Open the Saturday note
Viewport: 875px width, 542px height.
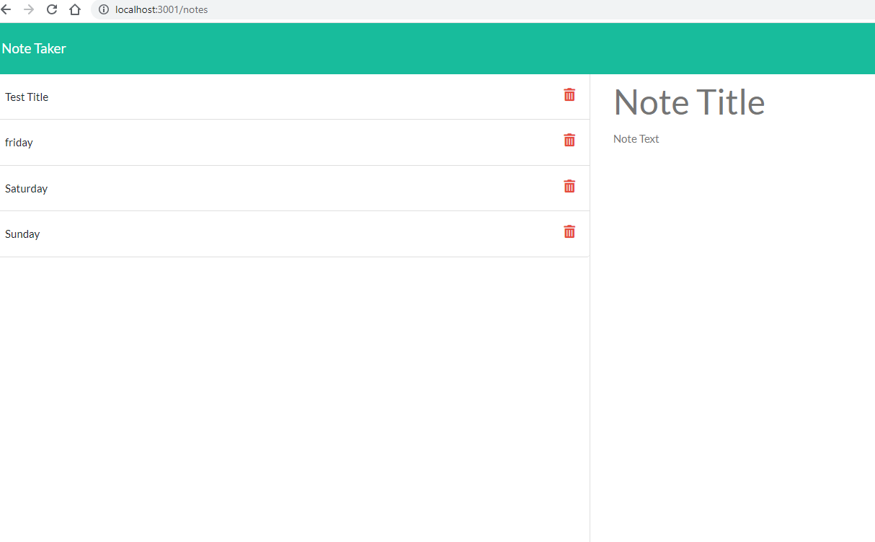(26, 188)
